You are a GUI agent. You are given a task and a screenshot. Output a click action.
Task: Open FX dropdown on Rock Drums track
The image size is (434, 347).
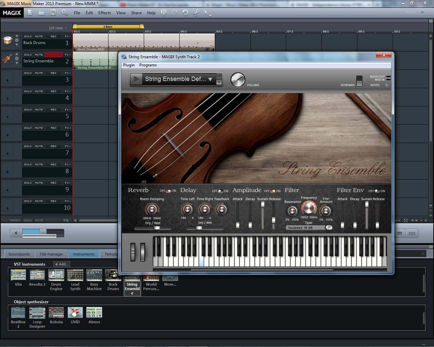67,36
